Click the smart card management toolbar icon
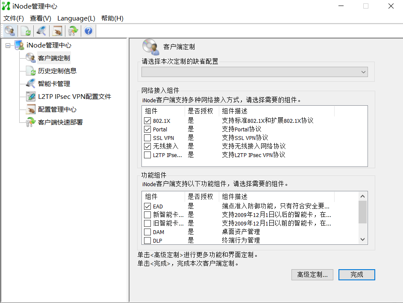The image size is (403, 303). [41, 31]
